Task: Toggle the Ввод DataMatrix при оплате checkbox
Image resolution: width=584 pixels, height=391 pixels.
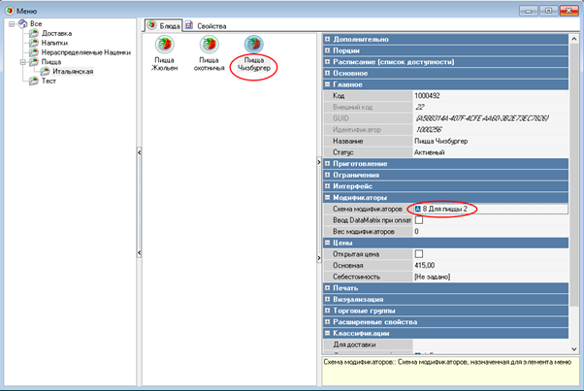Action: 418,220
